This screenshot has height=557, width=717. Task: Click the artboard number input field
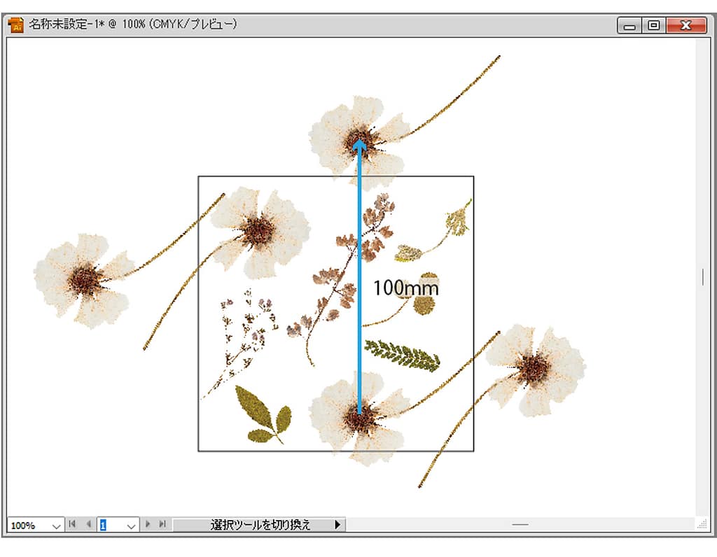tap(110, 525)
